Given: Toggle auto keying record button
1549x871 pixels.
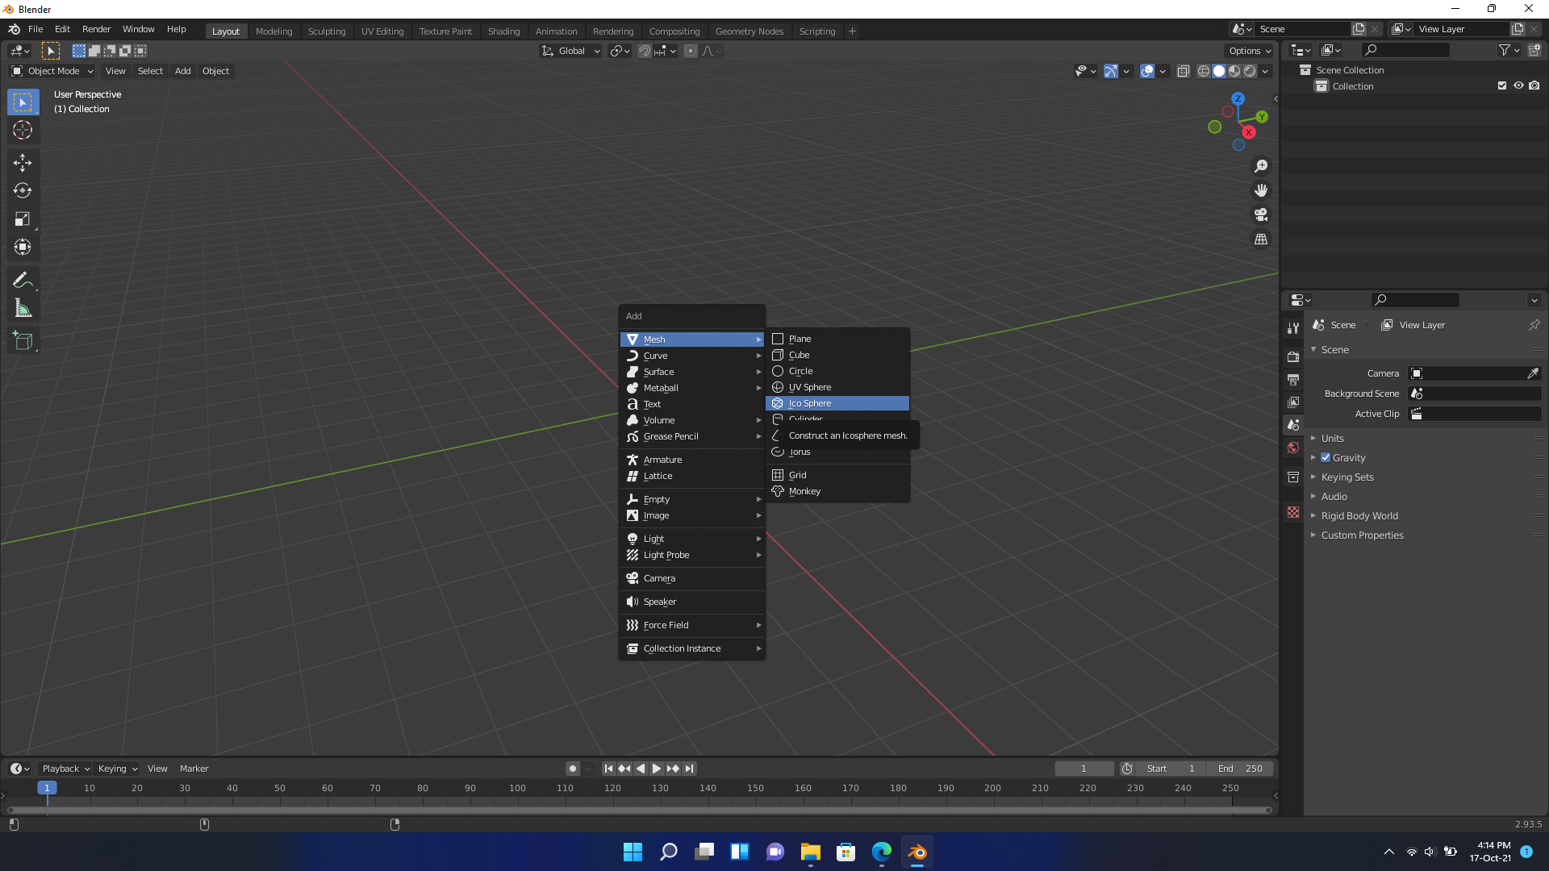Looking at the screenshot, I should [x=573, y=769].
